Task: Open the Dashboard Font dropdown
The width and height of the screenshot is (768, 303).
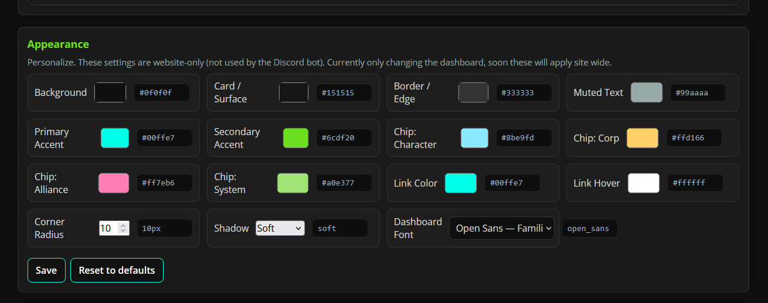Action: click(x=502, y=228)
